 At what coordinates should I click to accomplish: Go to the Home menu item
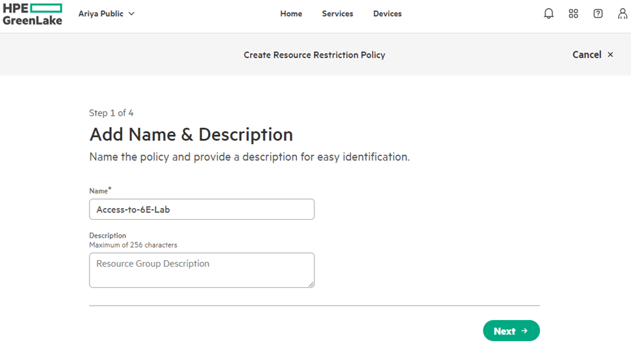coord(291,14)
